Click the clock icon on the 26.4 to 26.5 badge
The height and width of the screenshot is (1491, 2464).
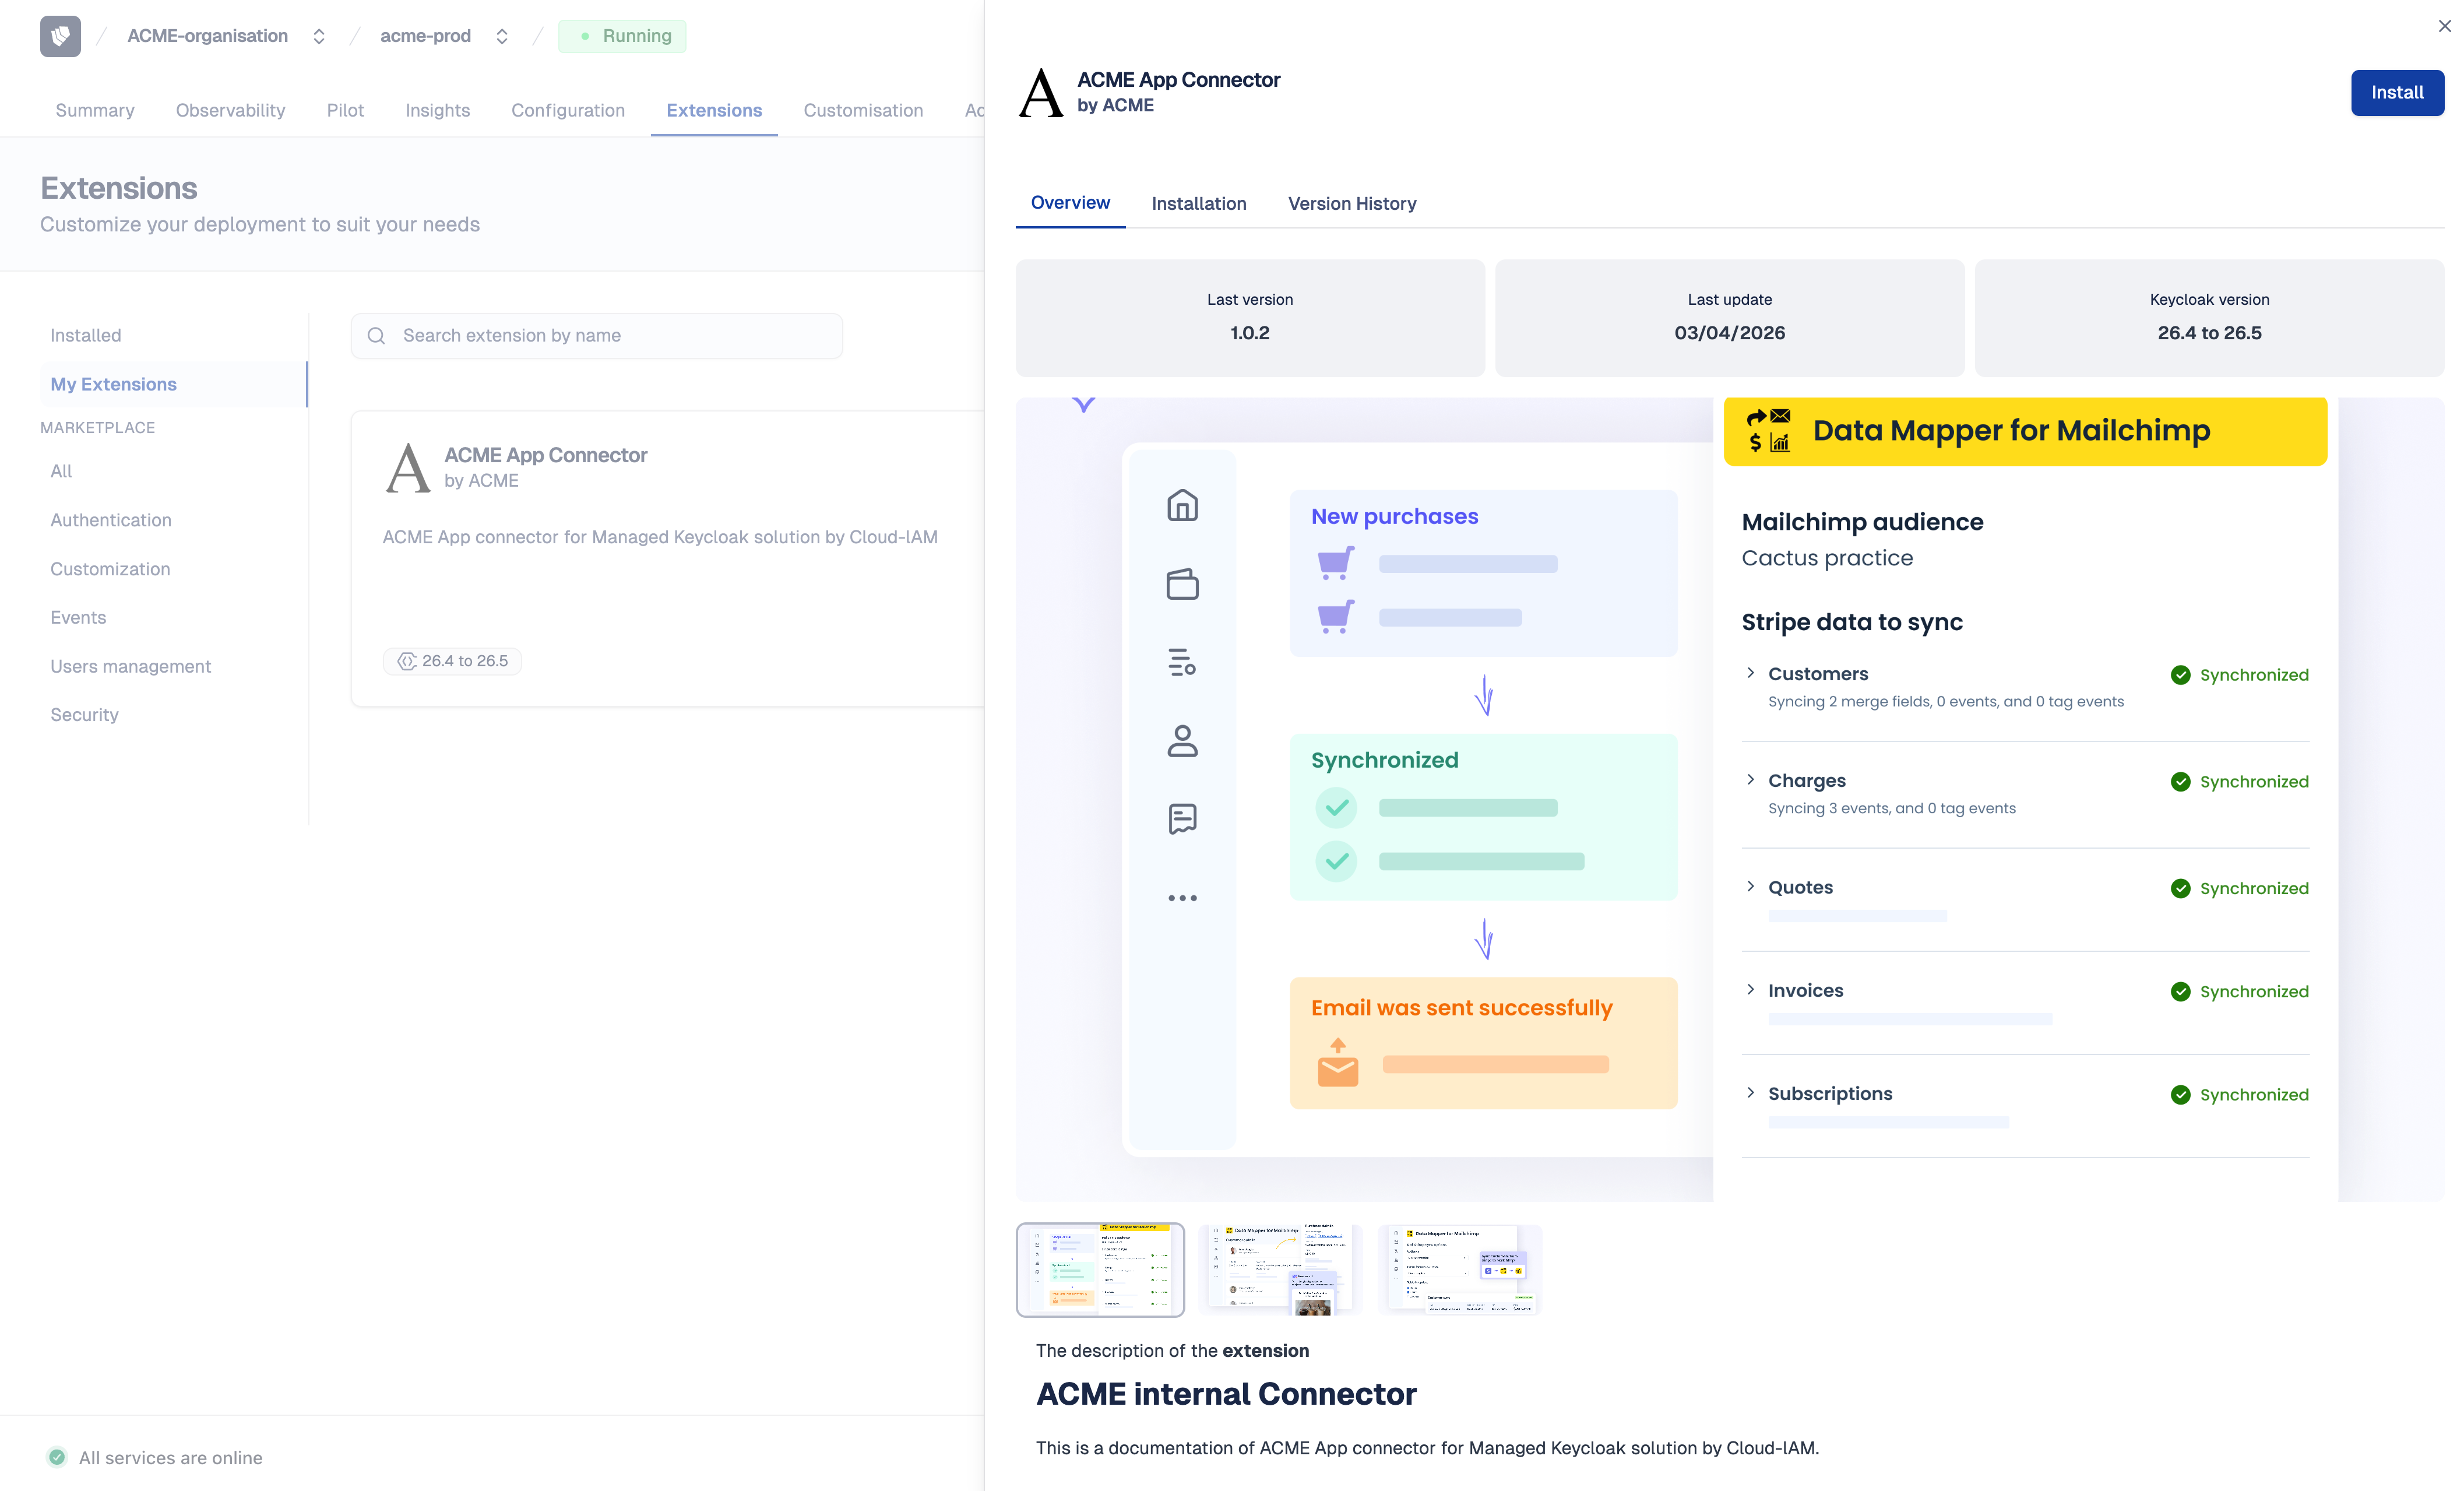(x=408, y=661)
